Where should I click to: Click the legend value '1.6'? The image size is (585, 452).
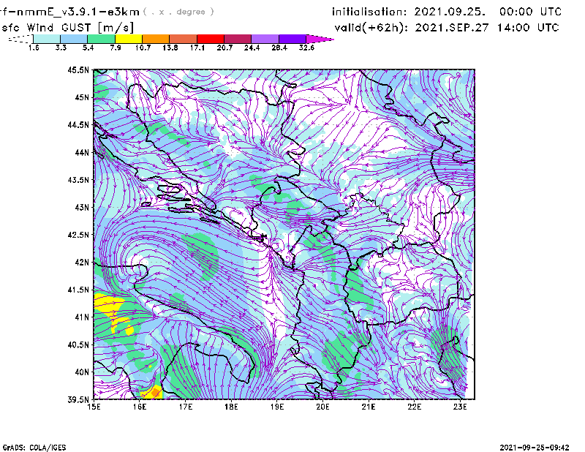coord(34,48)
